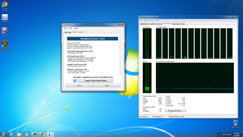Open network tray icon

(227, 134)
